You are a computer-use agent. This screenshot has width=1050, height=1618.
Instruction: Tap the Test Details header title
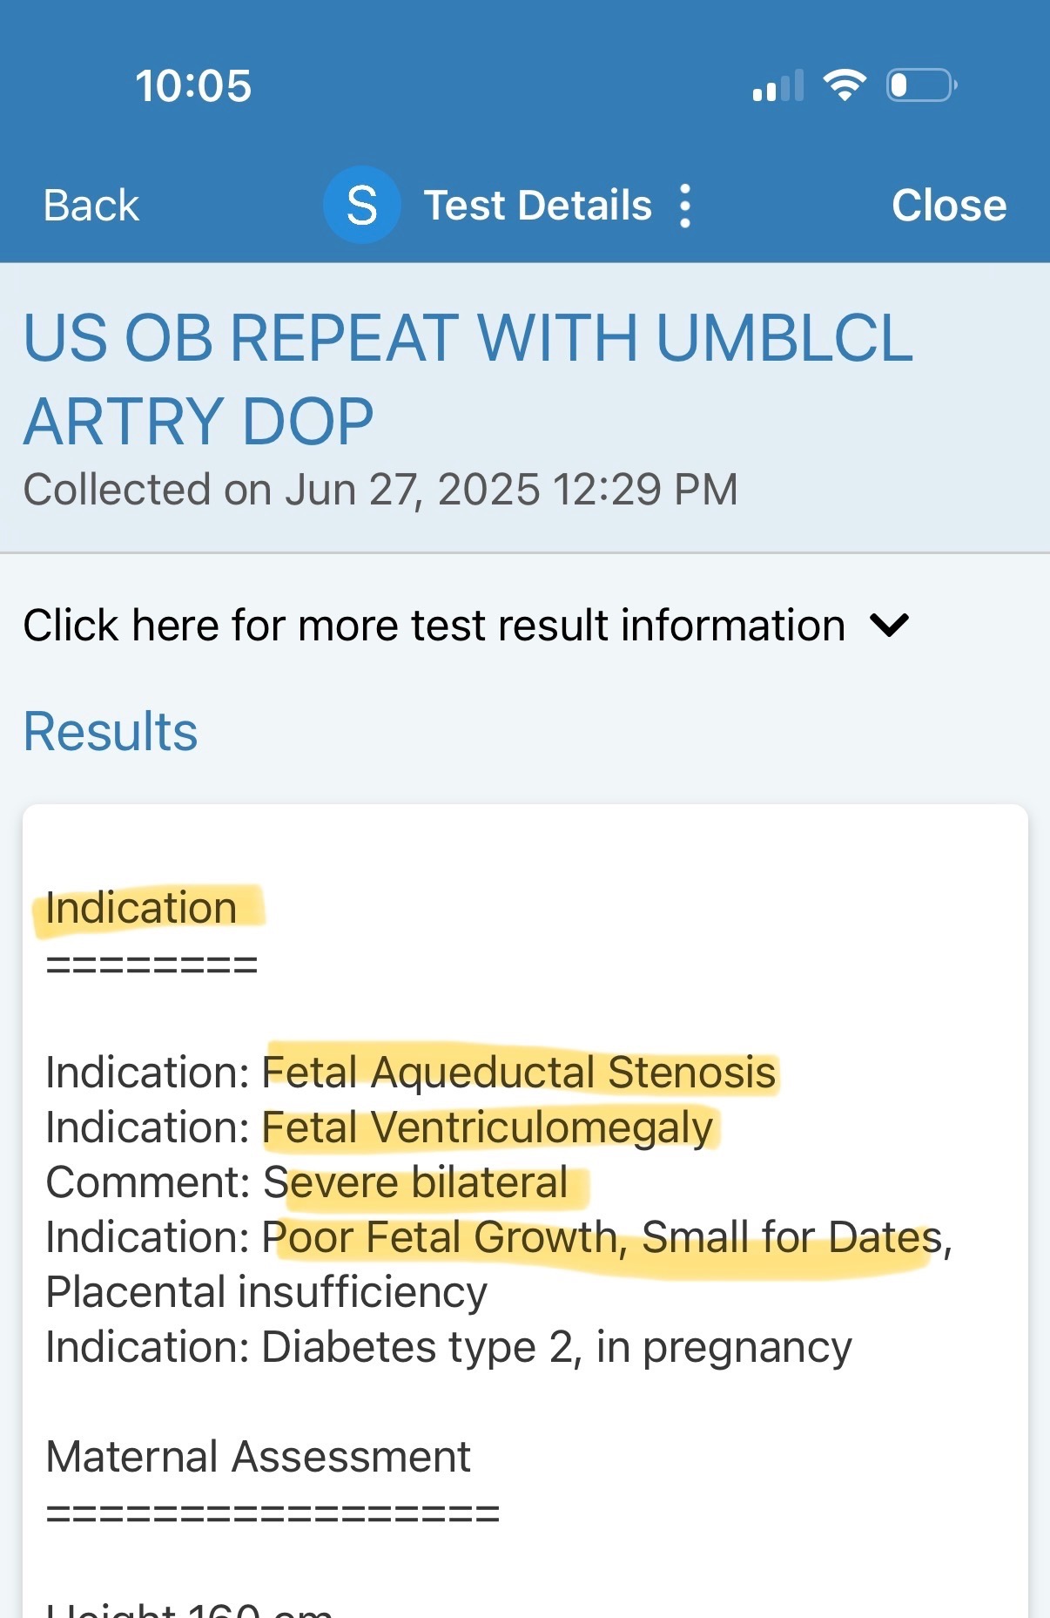537,206
